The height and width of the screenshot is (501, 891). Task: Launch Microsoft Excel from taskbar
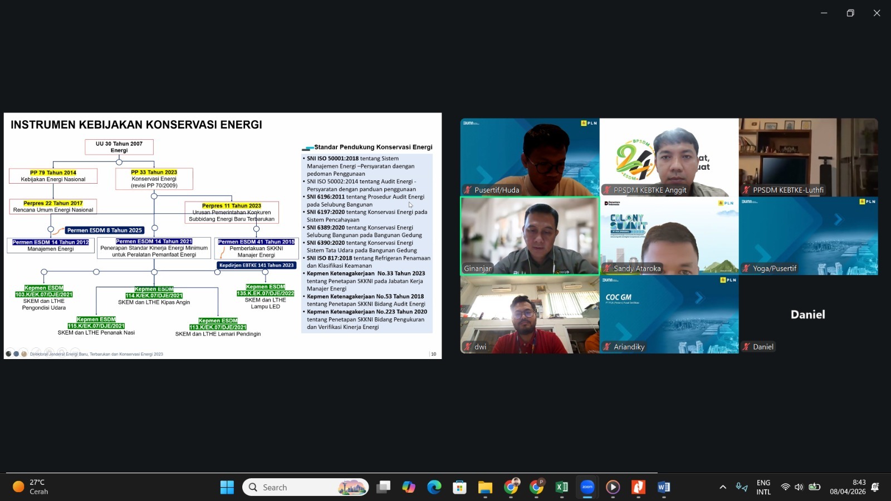[561, 487]
